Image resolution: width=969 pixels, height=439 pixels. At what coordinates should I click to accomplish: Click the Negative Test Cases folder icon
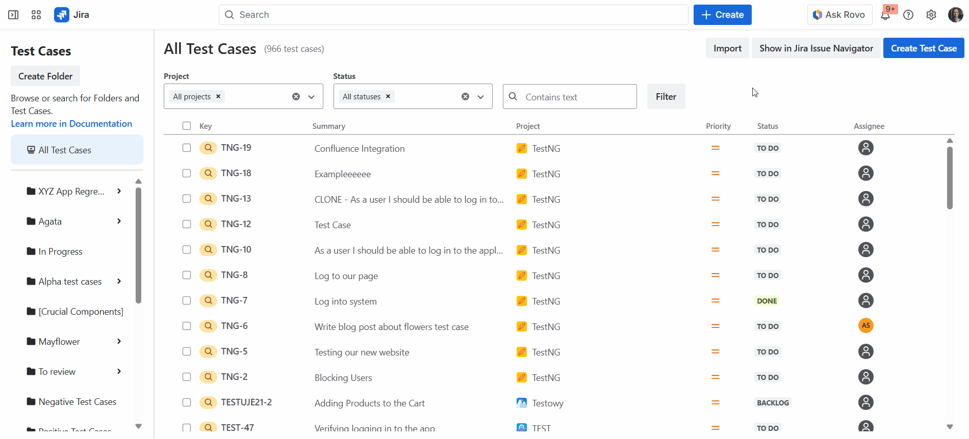click(x=31, y=401)
